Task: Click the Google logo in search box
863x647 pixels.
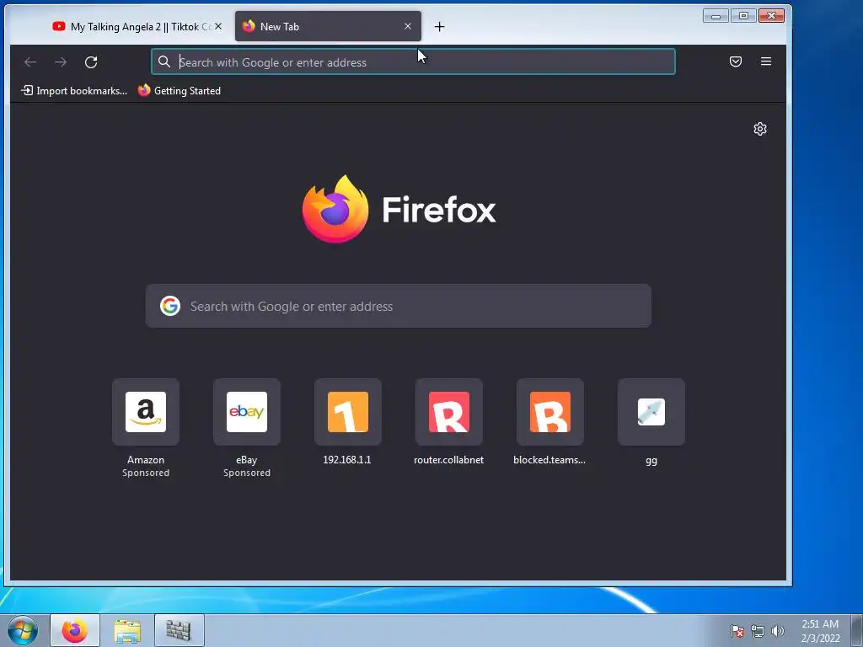Action: [170, 306]
